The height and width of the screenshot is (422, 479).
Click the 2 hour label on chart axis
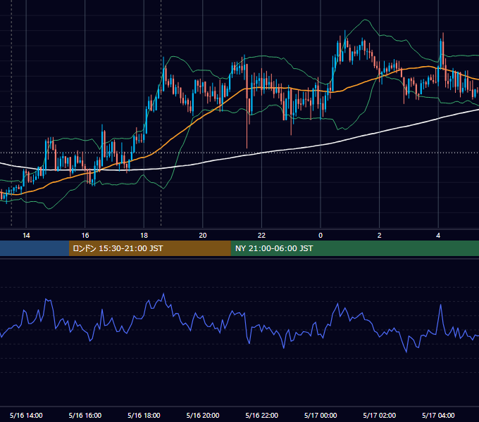(380, 236)
